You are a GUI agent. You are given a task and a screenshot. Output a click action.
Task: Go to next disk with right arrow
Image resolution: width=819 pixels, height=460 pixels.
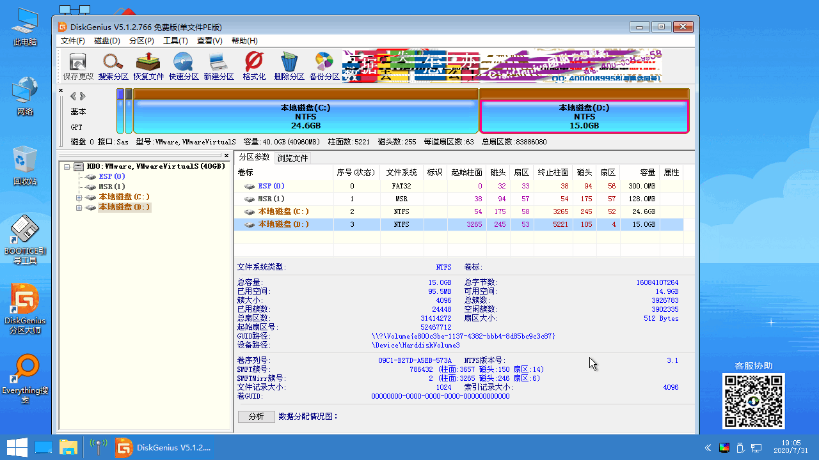83,96
